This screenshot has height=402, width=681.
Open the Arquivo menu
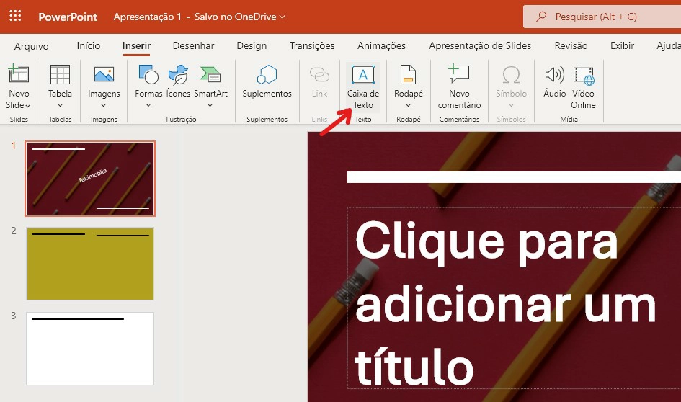31,46
